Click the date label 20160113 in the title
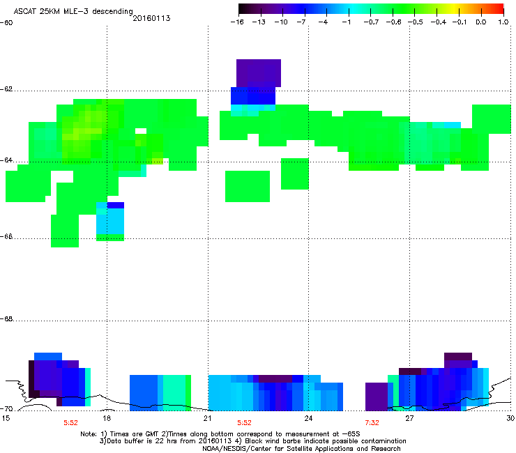Screen dimensions: 516x453 [151, 18]
